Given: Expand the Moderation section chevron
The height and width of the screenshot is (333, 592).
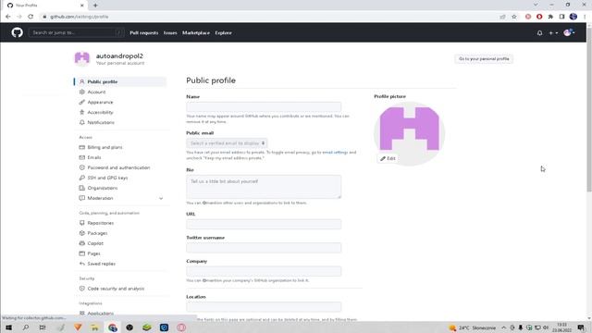Looking at the screenshot, I should (161, 198).
